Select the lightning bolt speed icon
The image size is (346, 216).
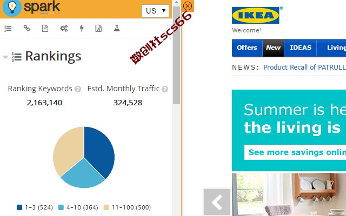point(82,28)
